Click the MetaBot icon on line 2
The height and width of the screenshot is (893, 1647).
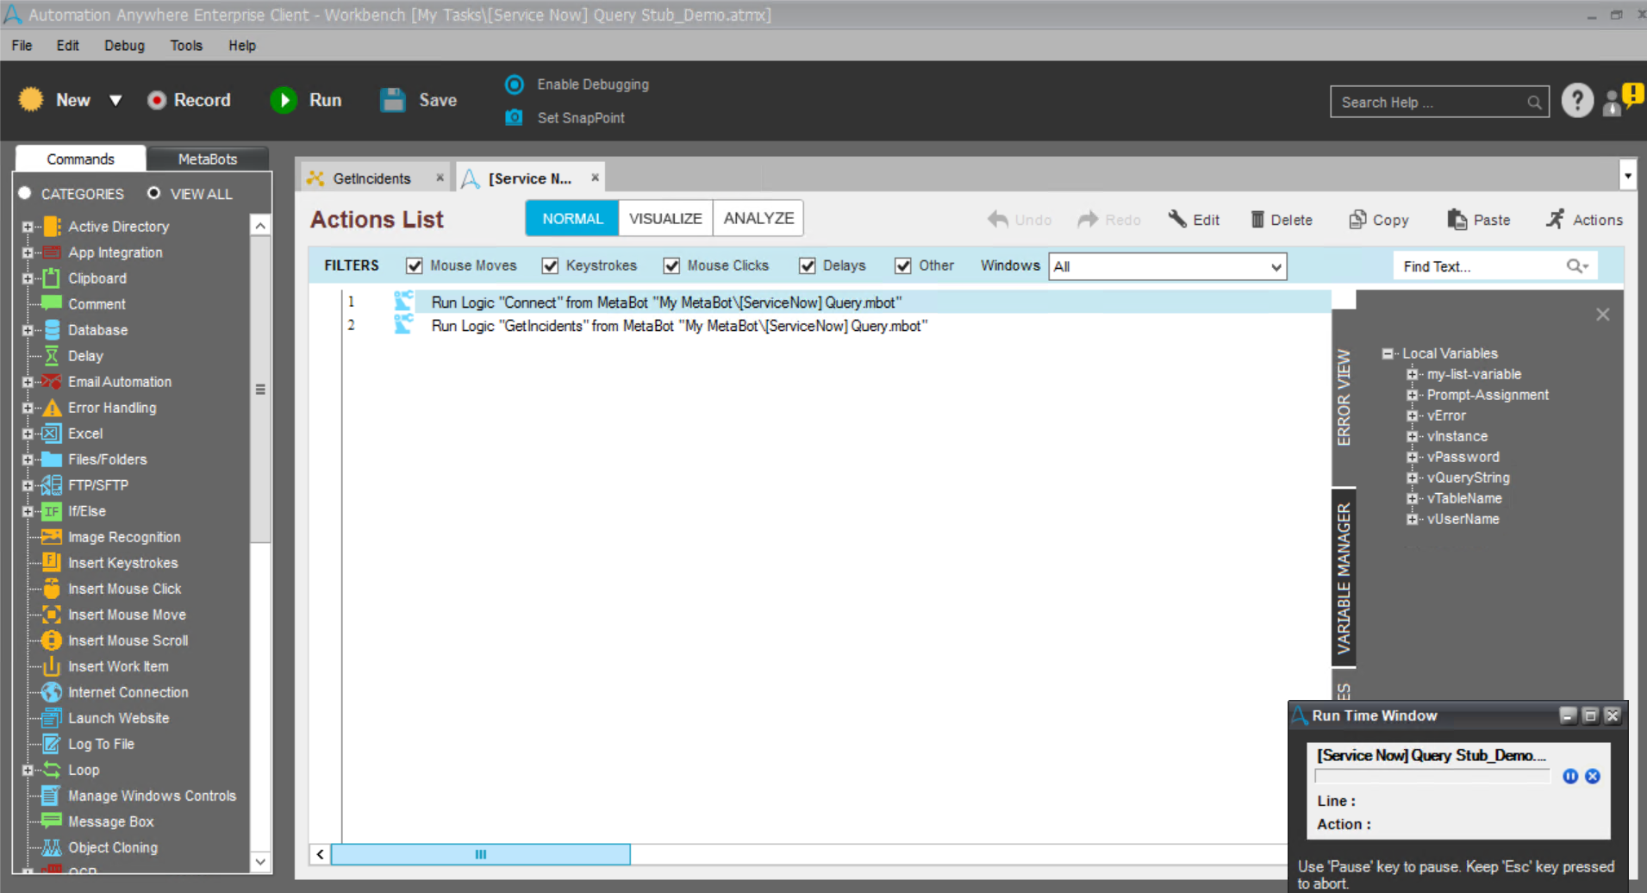pyautogui.click(x=403, y=325)
